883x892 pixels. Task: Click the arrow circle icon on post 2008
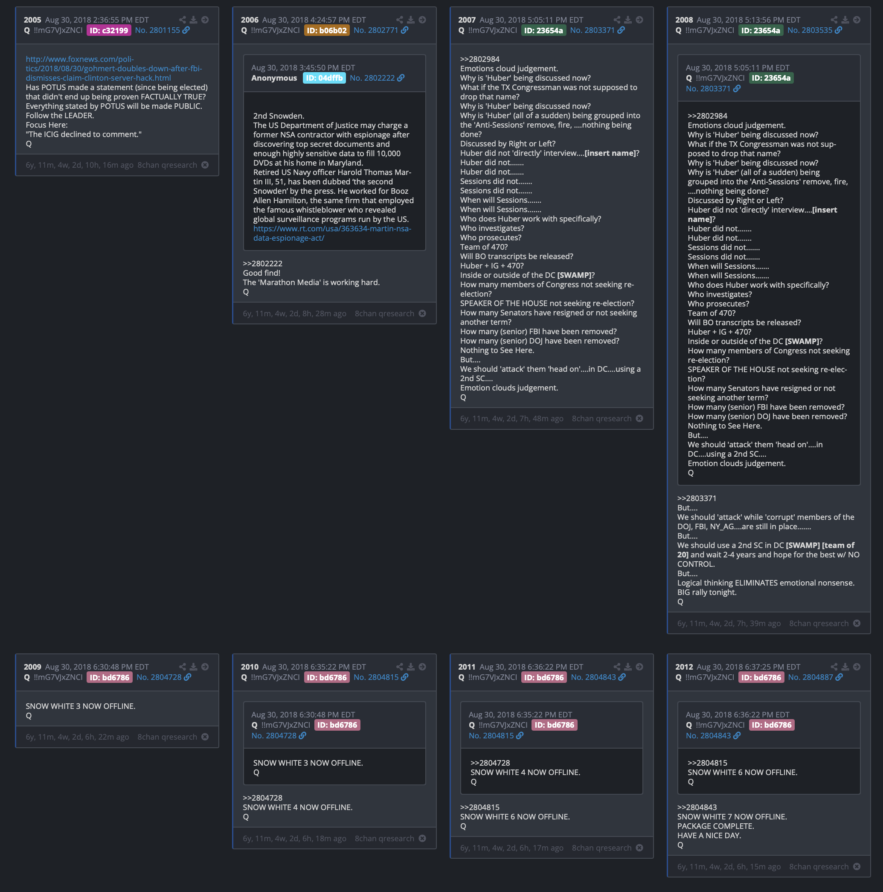click(x=857, y=20)
